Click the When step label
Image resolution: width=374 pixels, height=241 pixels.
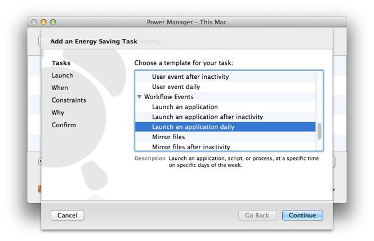60,88
